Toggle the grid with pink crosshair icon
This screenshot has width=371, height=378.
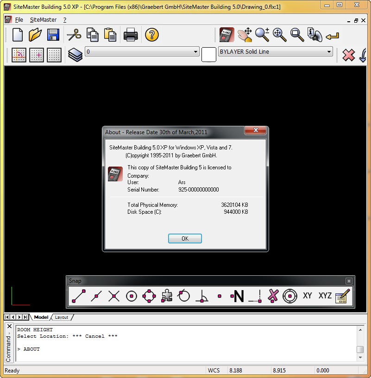click(37, 55)
